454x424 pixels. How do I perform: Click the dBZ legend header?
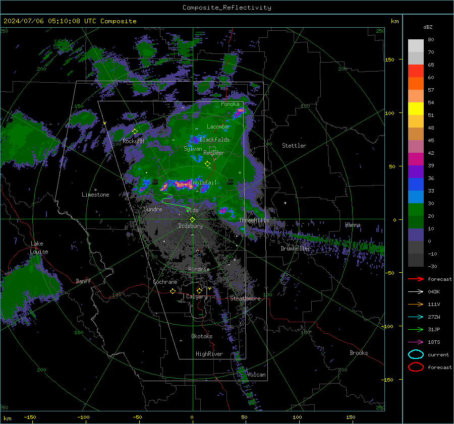click(428, 27)
